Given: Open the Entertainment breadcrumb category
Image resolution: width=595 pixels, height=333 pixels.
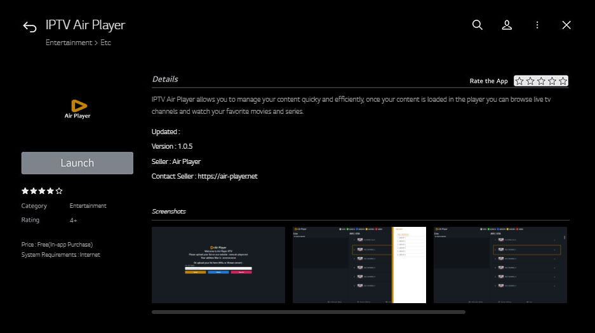Looking at the screenshot, I should pos(69,43).
